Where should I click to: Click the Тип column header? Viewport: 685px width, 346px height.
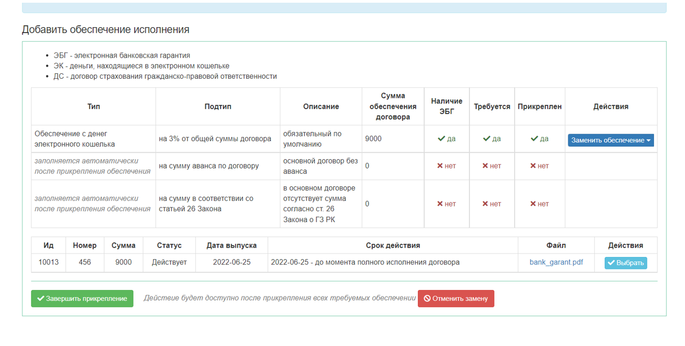click(x=93, y=106)
